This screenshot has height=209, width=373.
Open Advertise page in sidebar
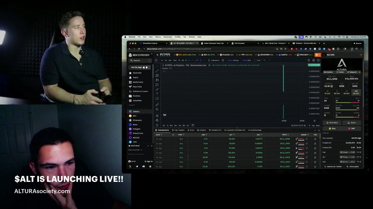135,100
